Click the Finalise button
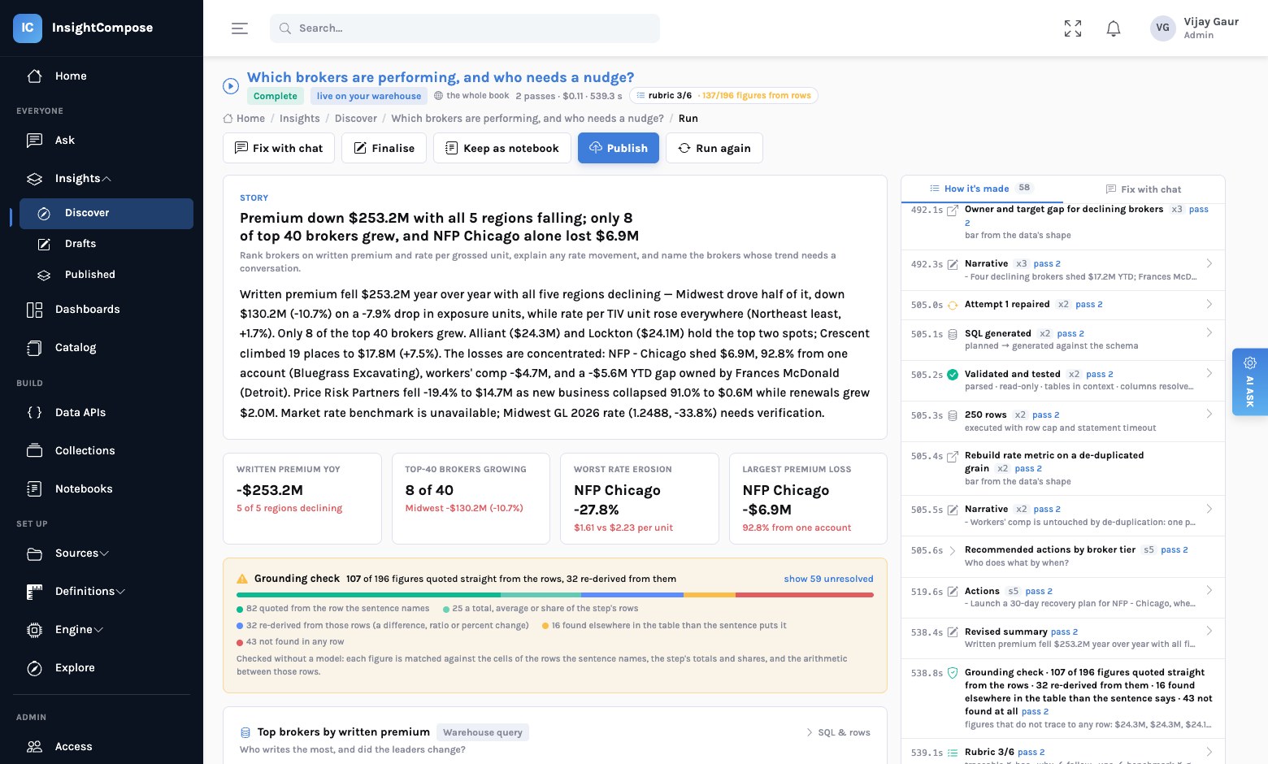1268x764 pixels. tap(384, 148)
